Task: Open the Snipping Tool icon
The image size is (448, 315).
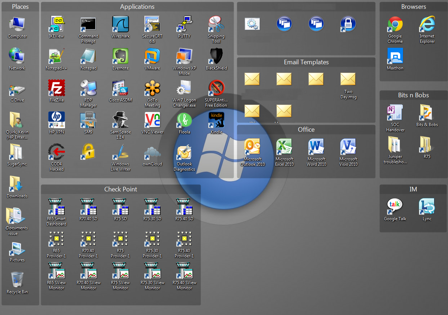Action: click(216, 25)
